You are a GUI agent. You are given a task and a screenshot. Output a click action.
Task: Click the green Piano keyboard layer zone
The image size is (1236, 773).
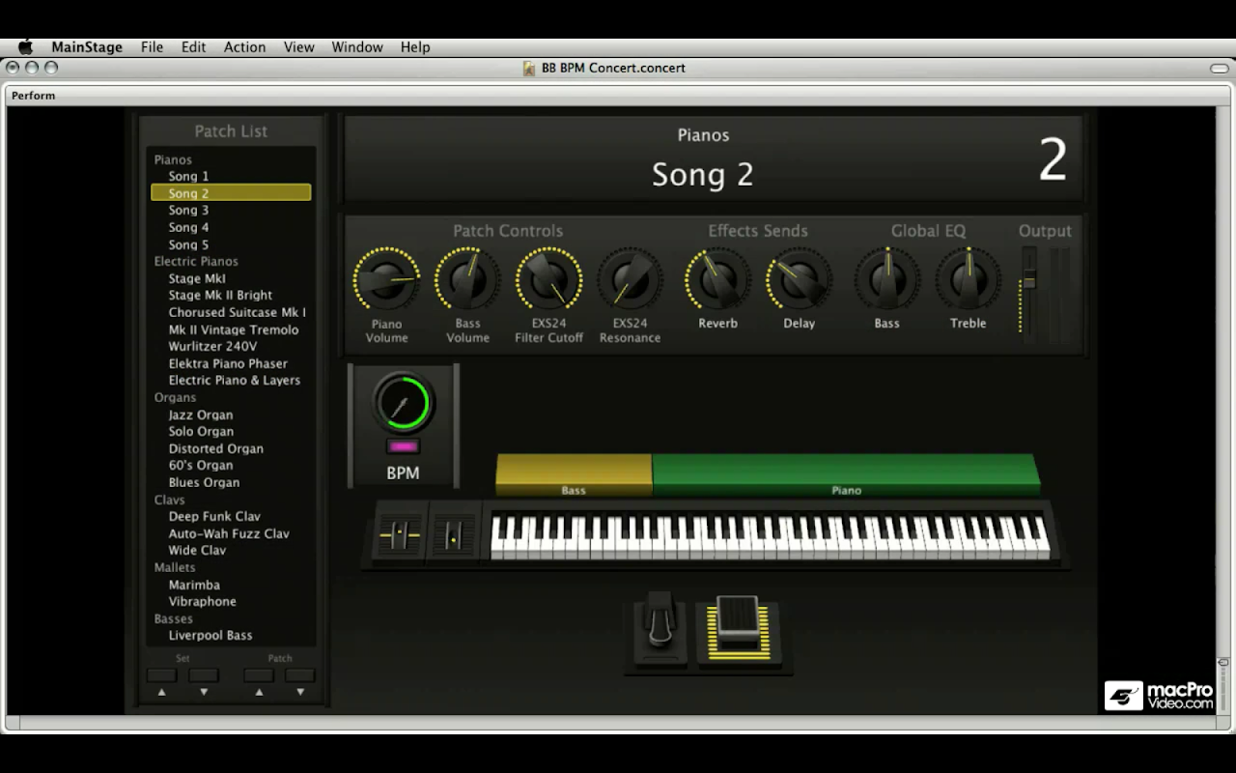[846, 473]
